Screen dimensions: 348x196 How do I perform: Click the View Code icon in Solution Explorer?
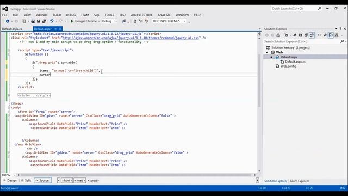pos(319,35)
